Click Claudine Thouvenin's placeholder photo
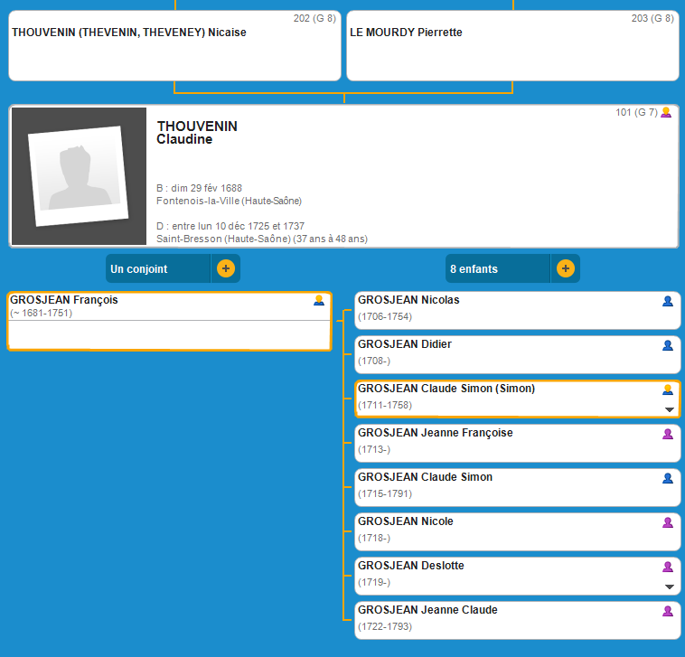Screen dimensions: 685x657 click(79, 176)
